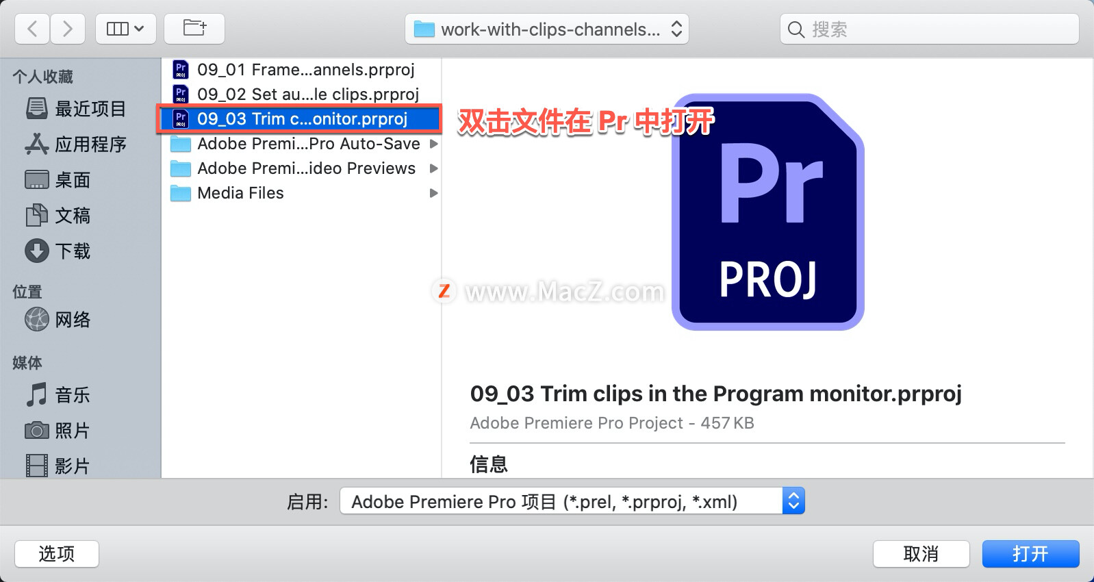Click the large Pr PROJ preview thumbnail
The image size is (1094, 582).
(x=768, y=212)
